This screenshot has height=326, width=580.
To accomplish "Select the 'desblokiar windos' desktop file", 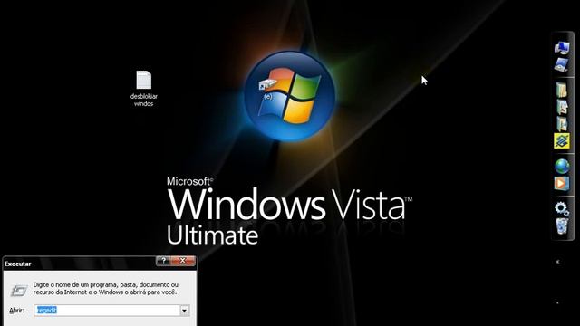I will [x=143, y=89].
